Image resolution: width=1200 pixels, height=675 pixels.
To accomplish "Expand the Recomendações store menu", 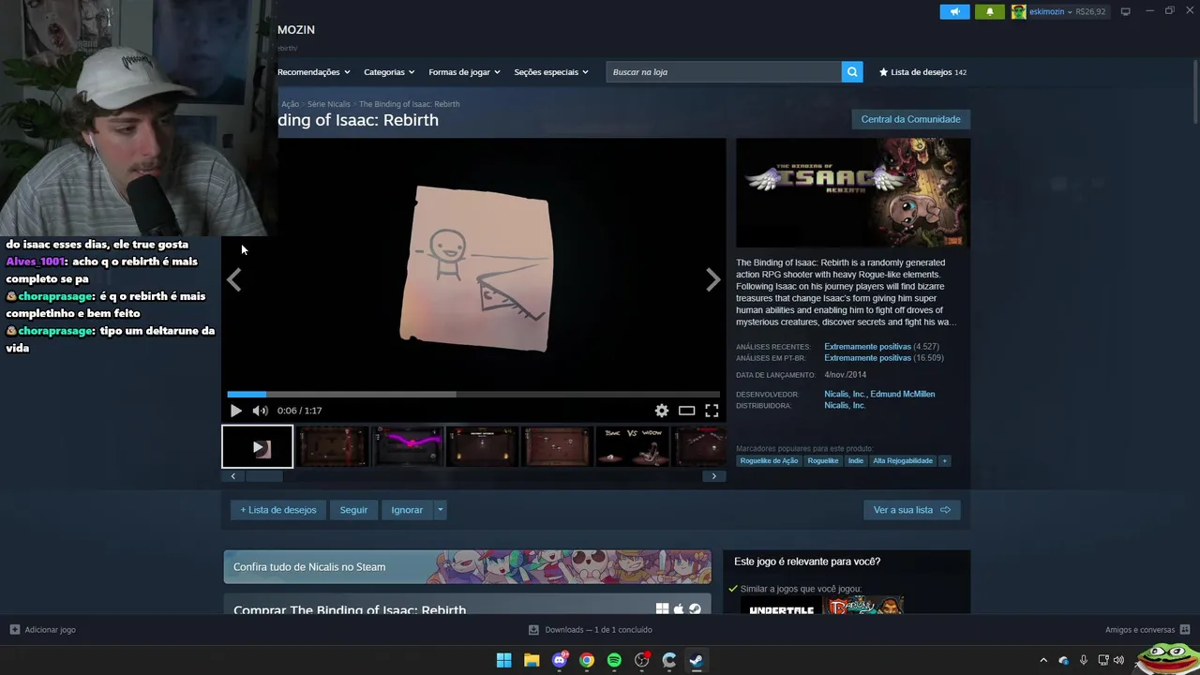I will tap(313, 72).
